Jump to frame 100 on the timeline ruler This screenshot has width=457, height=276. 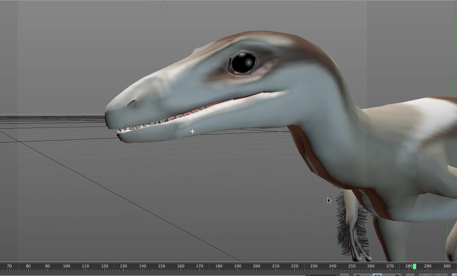click(x=66, y=266)
